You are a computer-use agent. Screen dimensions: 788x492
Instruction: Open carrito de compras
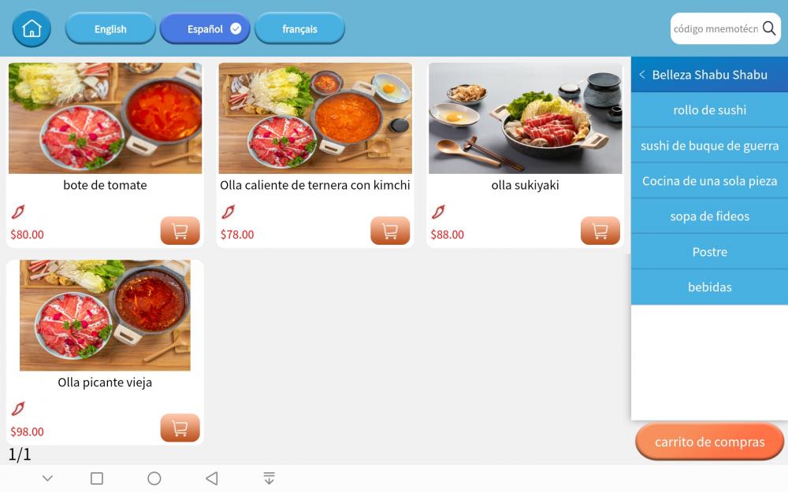(710, 442)
